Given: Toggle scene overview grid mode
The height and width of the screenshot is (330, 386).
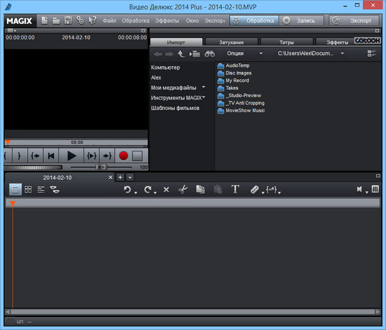Looking at the screenshot, I should point(28,189).
